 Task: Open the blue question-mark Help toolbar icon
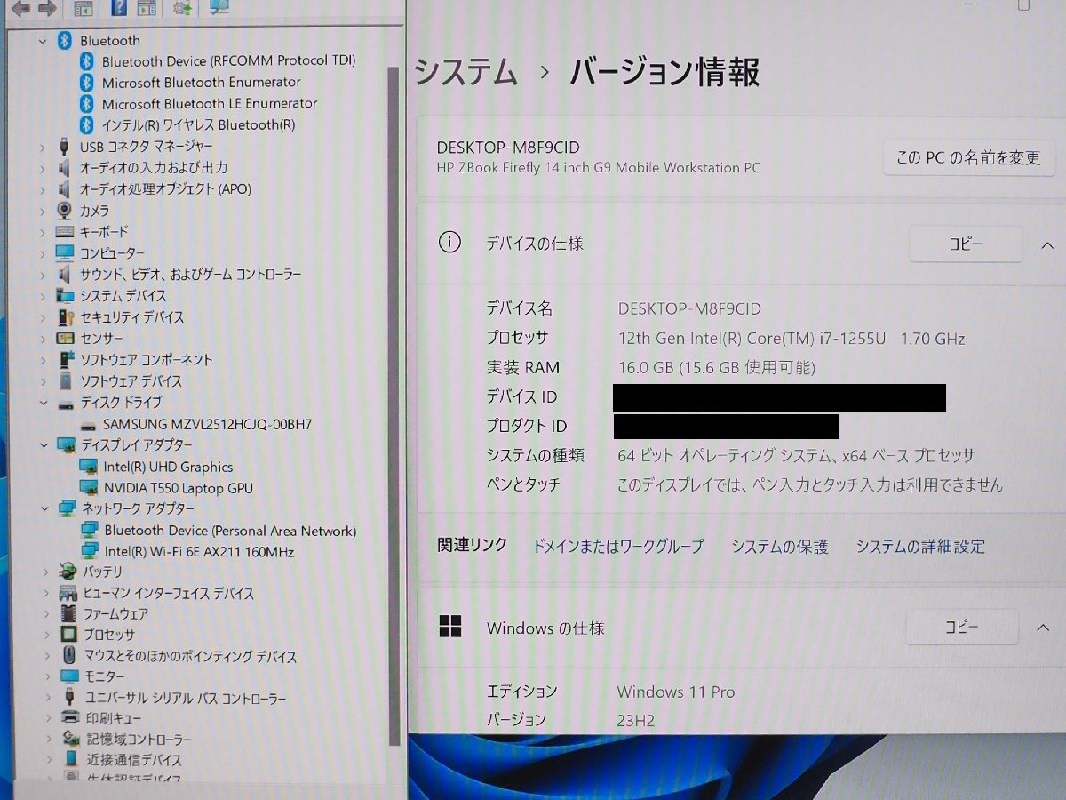118,9
